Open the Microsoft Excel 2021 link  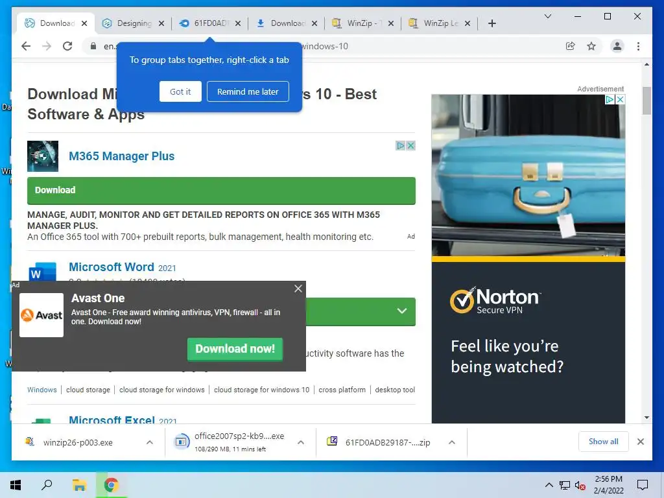[123, 420]
